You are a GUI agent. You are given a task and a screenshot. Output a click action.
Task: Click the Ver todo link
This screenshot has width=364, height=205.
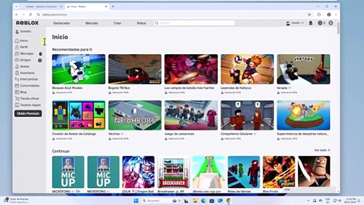pyautogui.click(x=322, y=150)
